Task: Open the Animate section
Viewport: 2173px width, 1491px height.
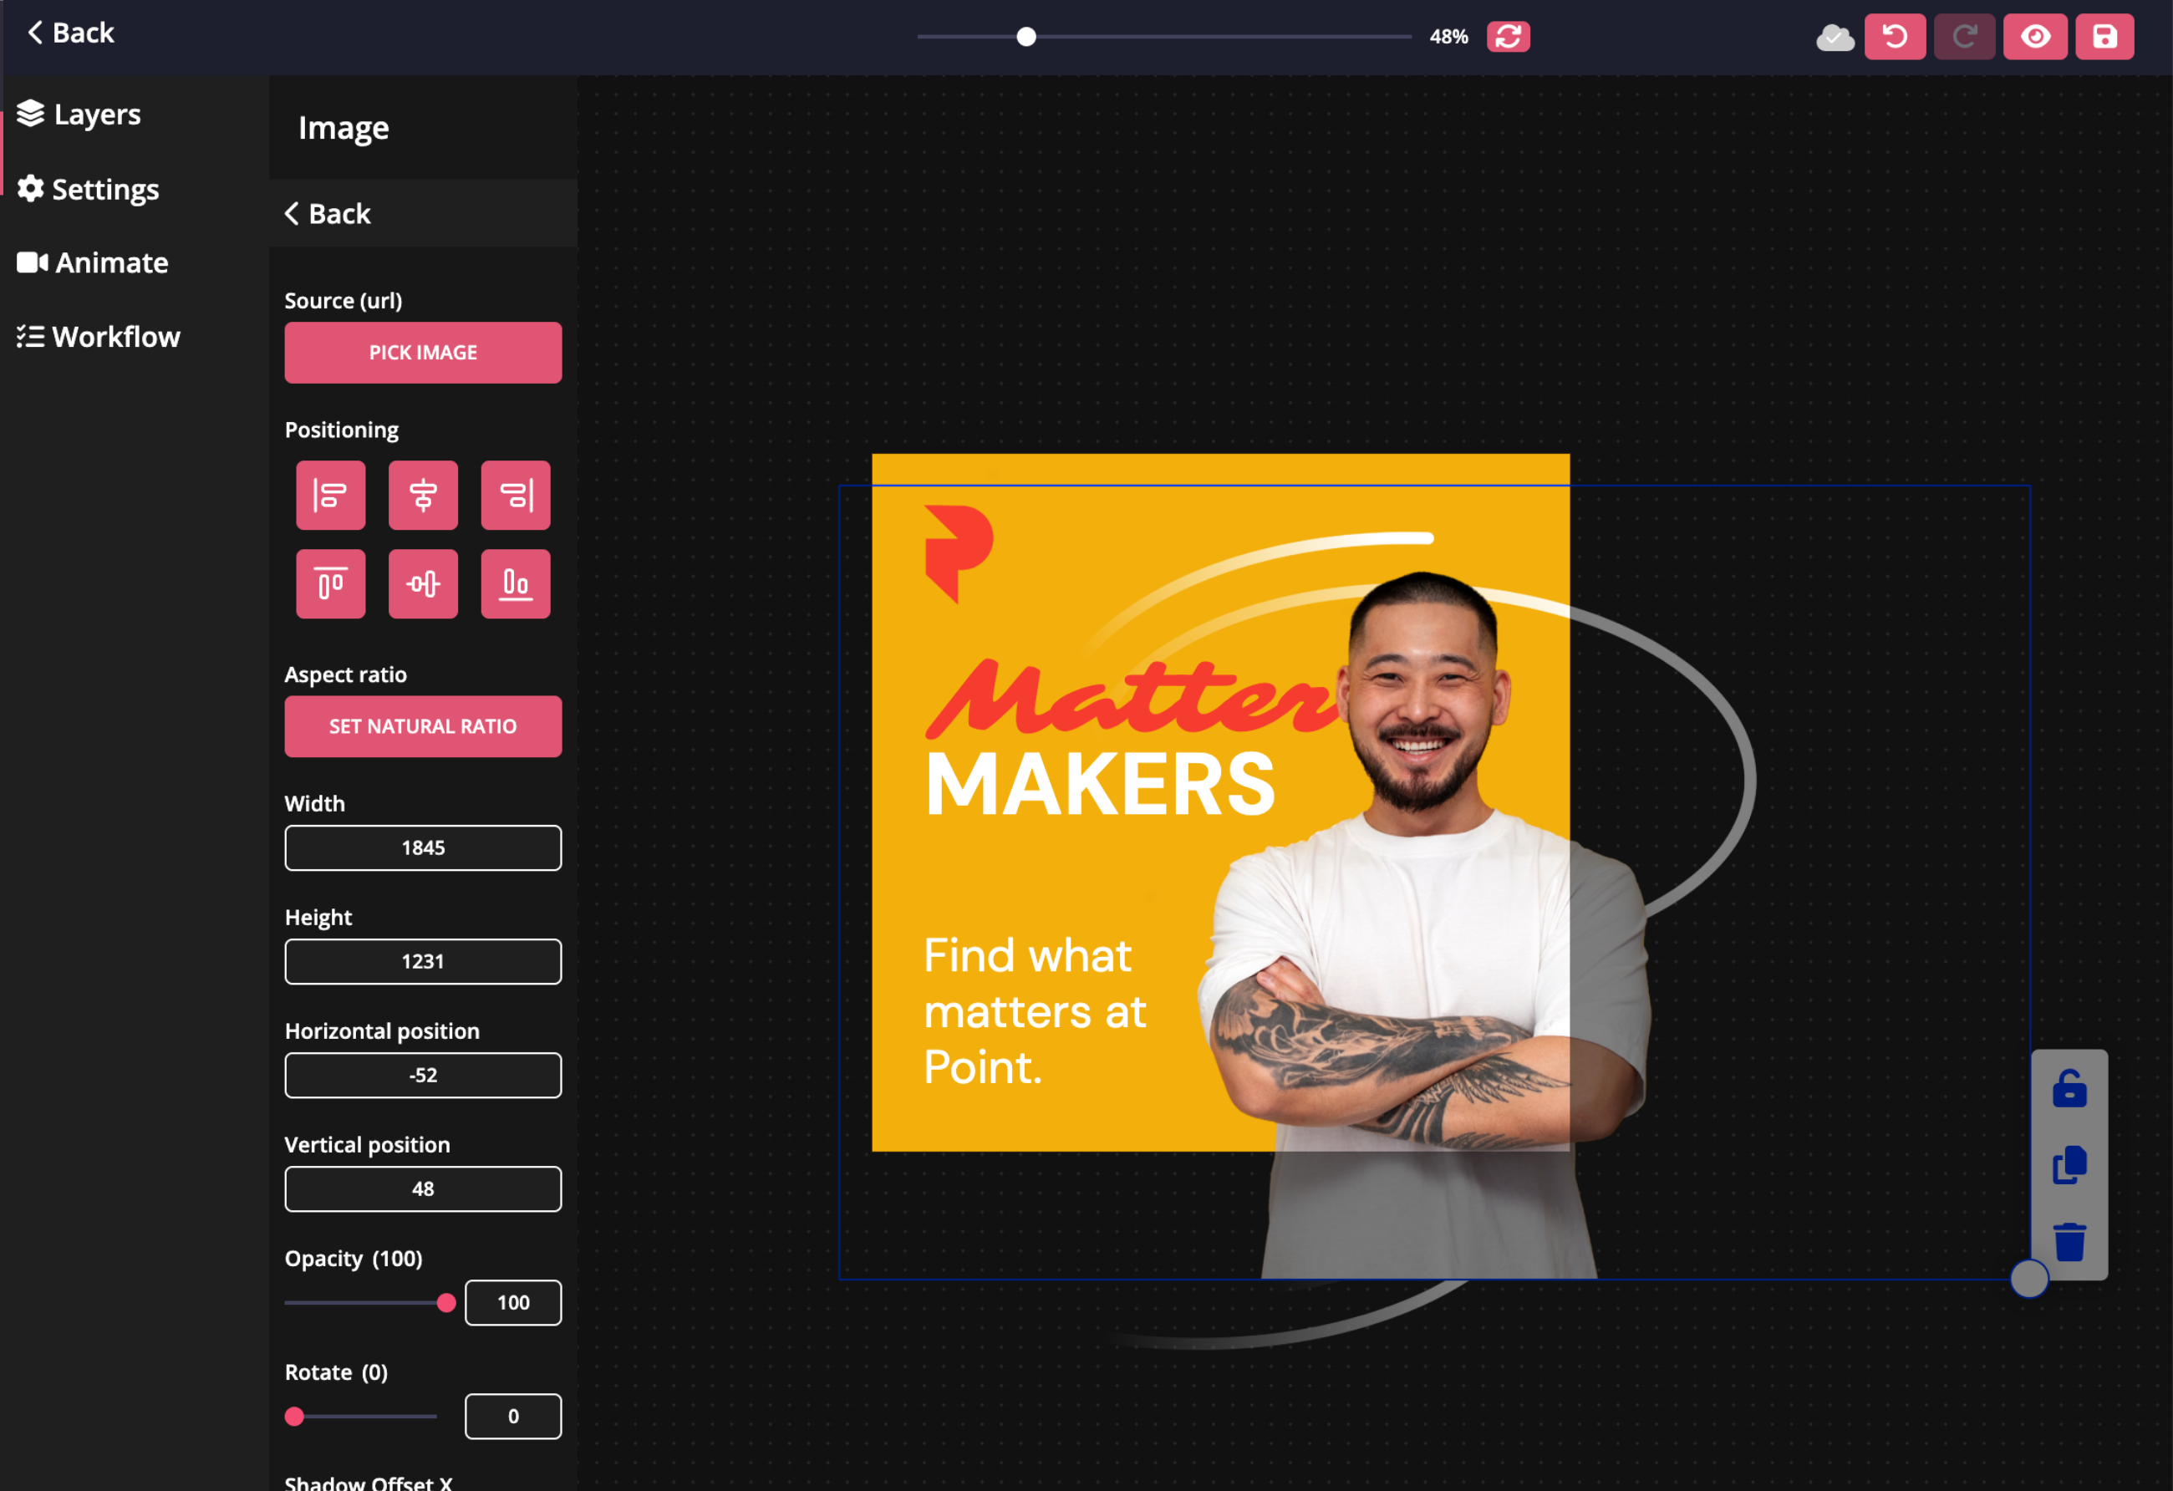Action: 93,262
